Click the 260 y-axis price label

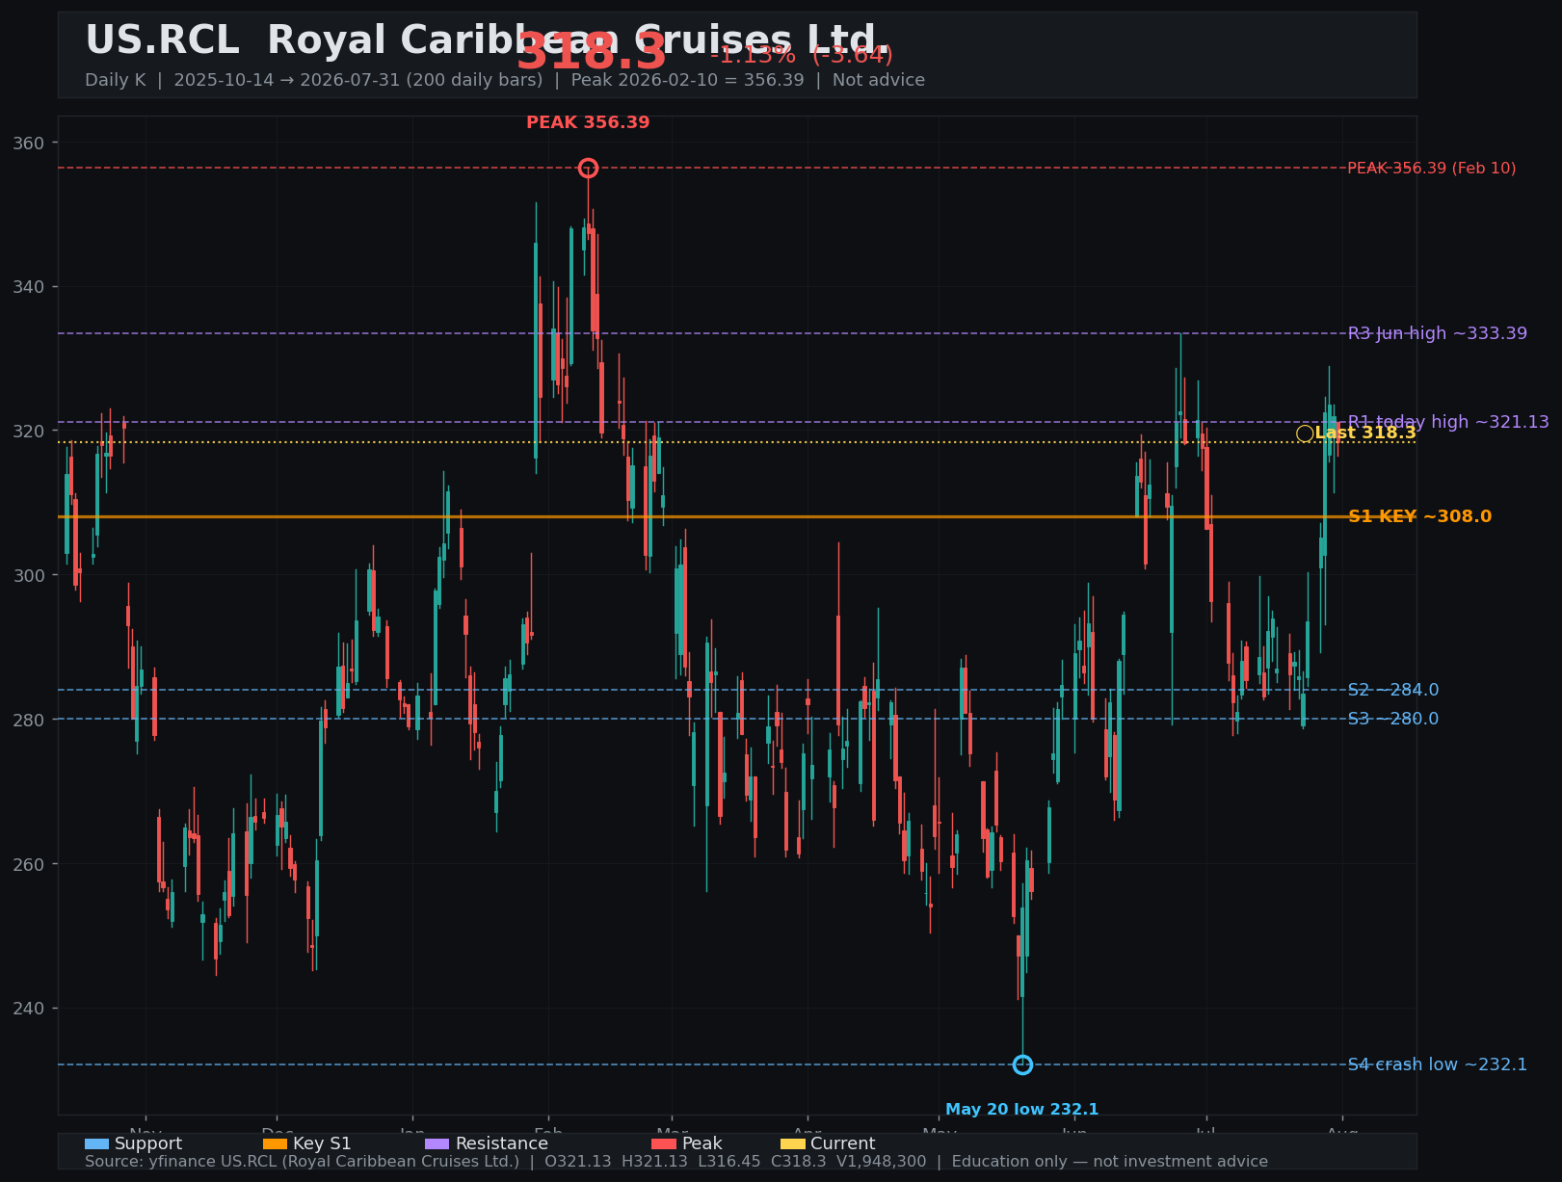(x=30, y=864)
